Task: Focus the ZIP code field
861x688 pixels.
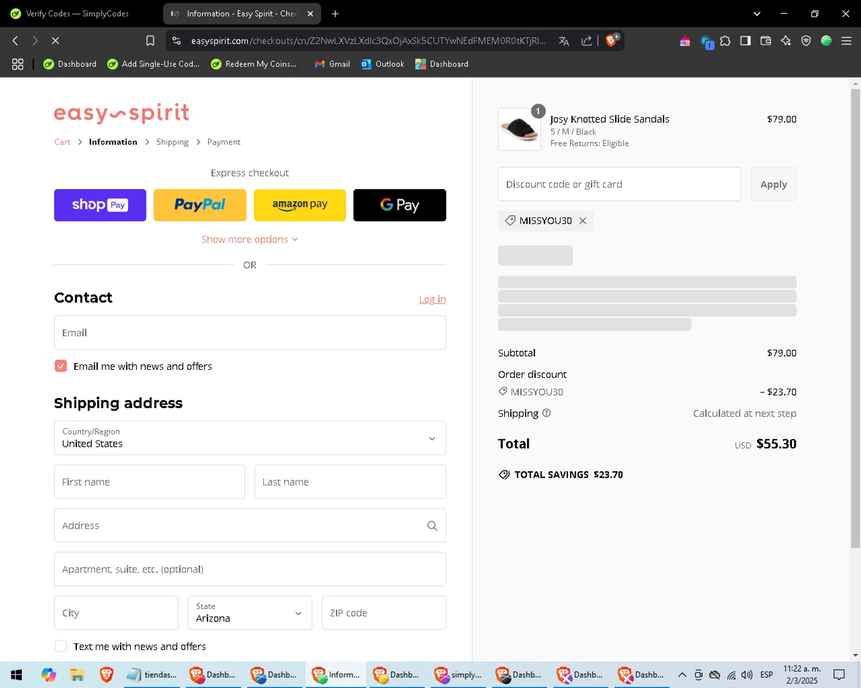Action: coord(384,613)
